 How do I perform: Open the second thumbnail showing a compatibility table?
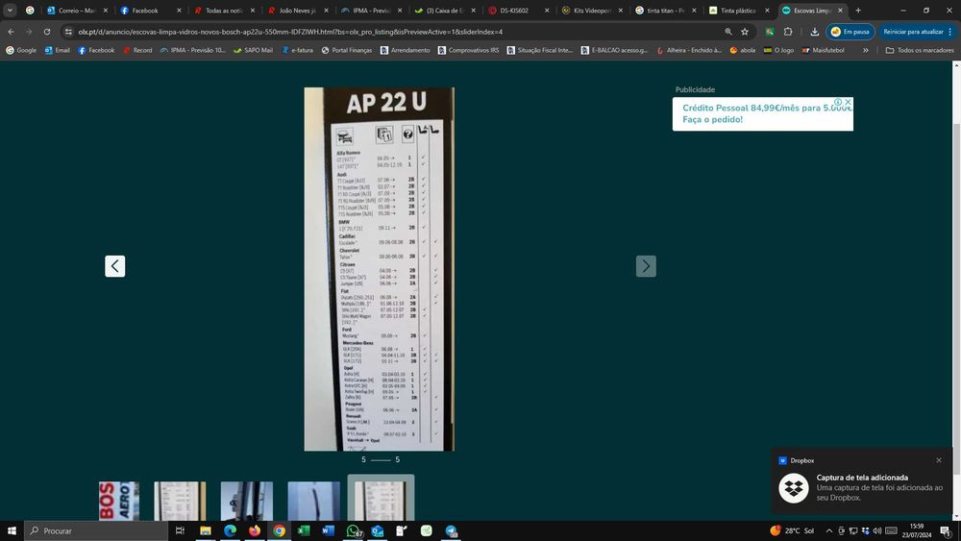tap(180, 501)
